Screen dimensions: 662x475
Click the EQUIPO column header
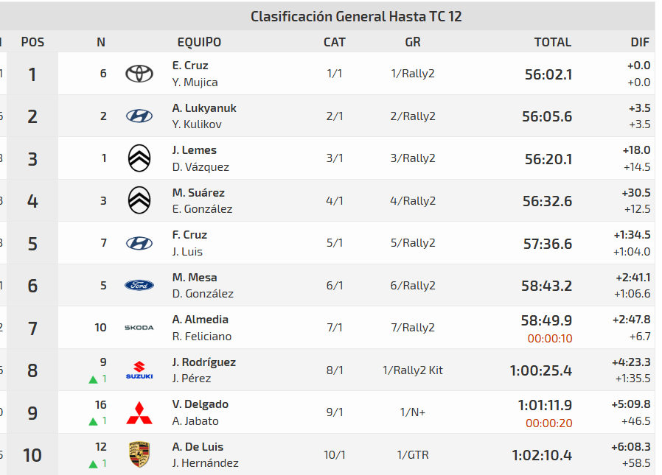point(199,42)
